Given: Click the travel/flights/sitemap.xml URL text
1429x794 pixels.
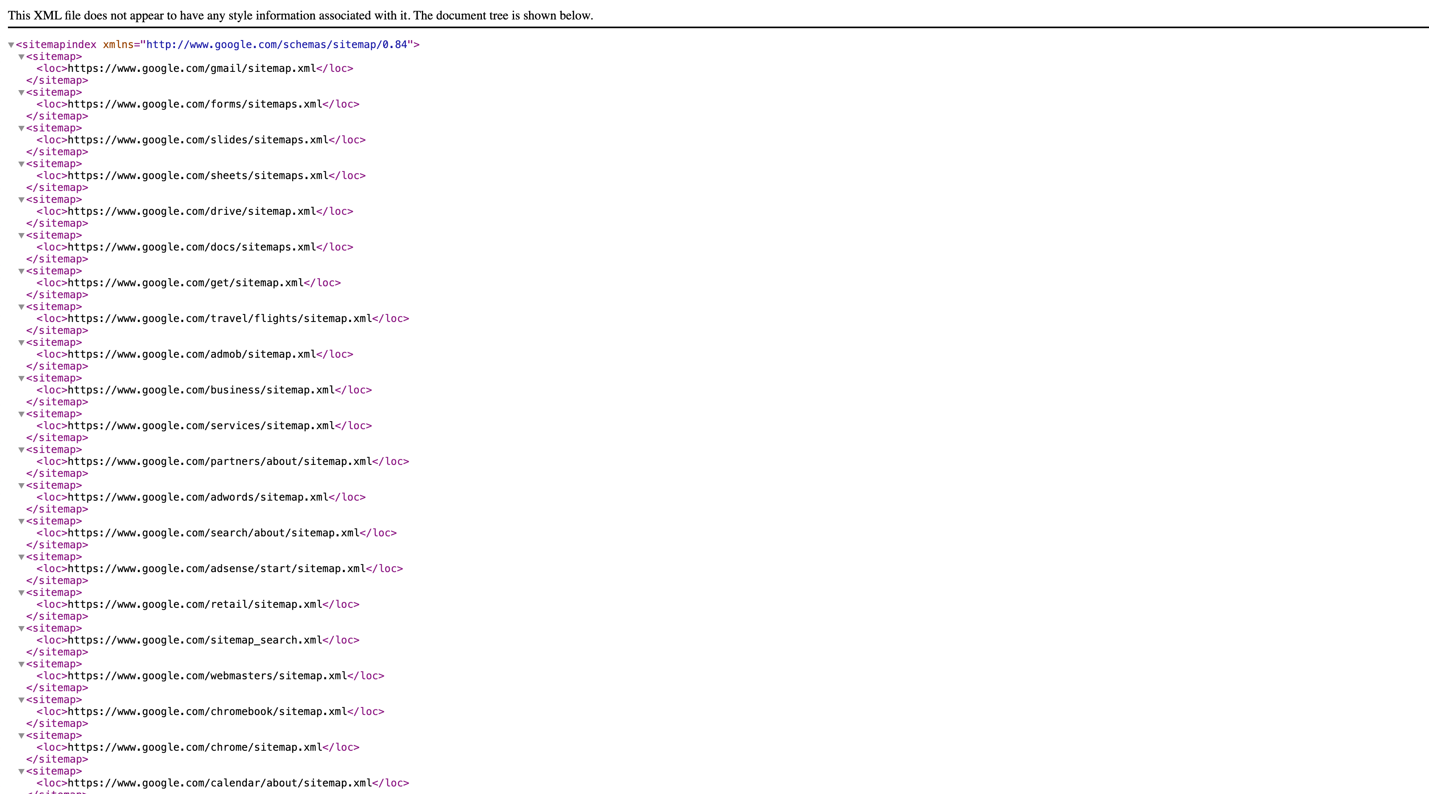Looking at the screenshot, I should (220, 318).
